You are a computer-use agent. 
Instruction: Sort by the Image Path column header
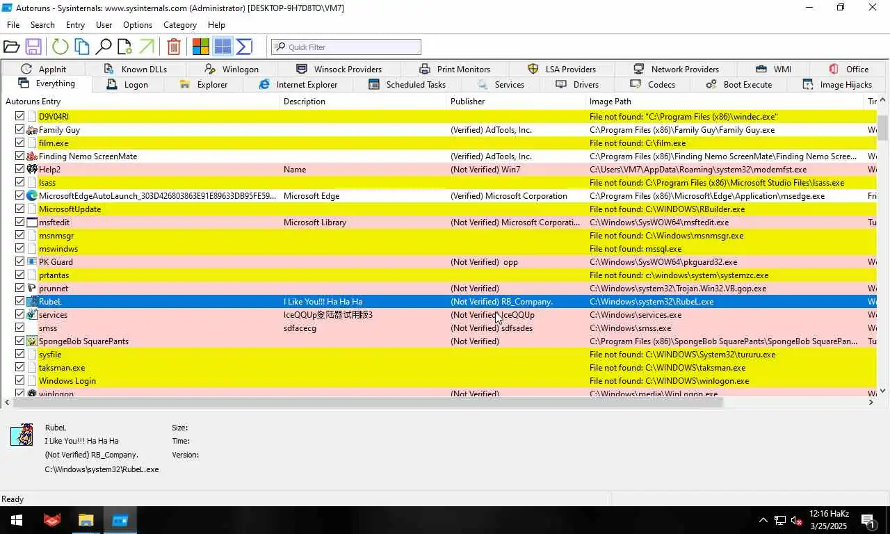(725, 102)
